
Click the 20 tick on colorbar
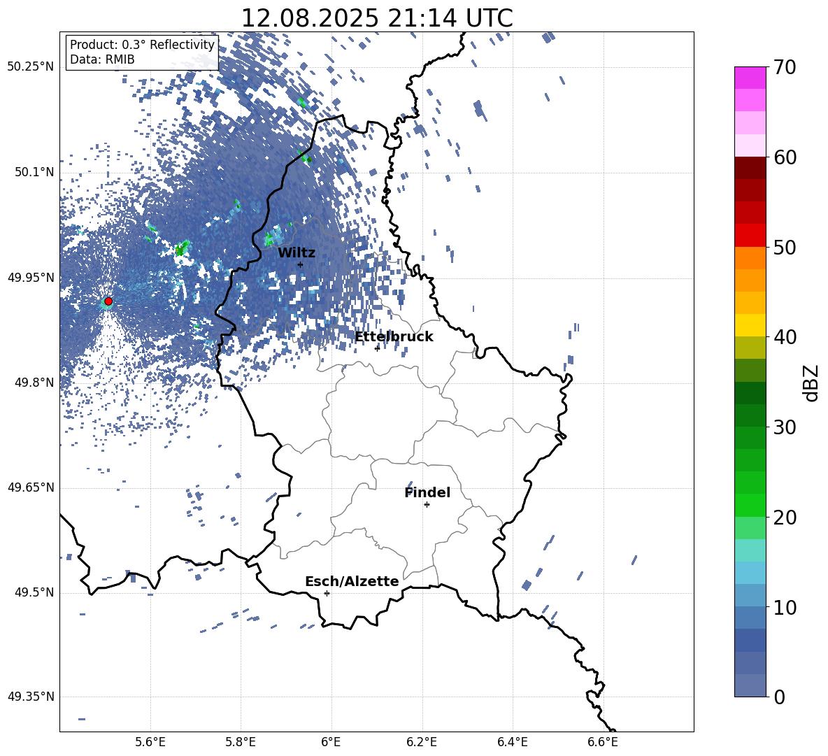[785, 518]
